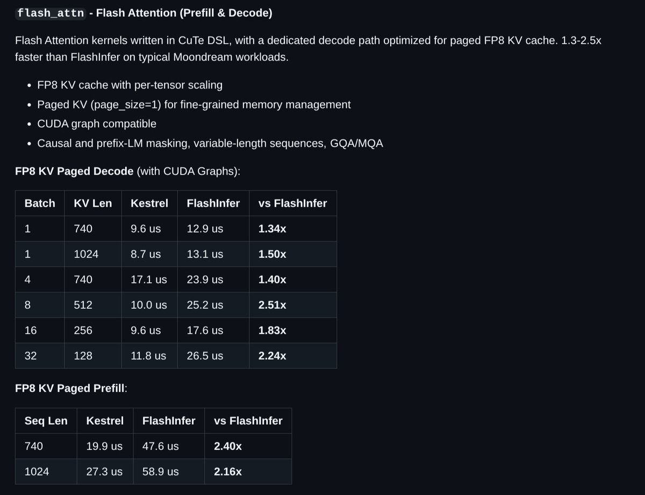Click the Causal and prefix-LM masking bullet
This screenshot has width=645, height=495.
210,143
